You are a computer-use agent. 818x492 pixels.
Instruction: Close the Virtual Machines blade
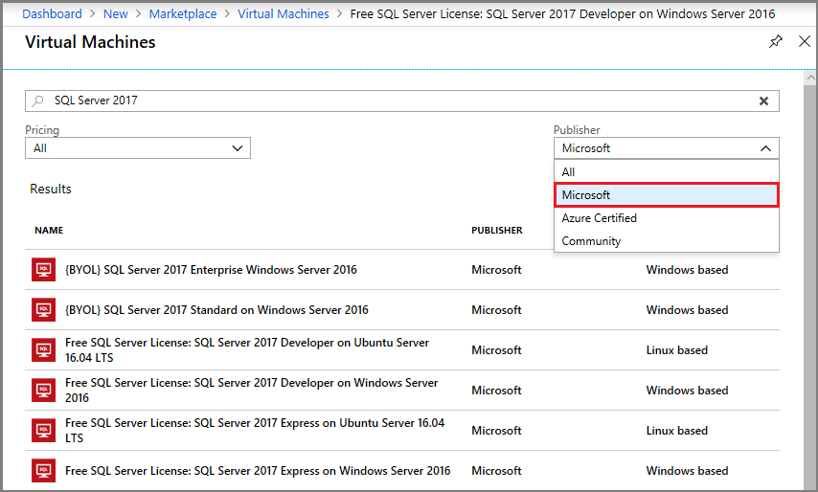tap(805, 42)
